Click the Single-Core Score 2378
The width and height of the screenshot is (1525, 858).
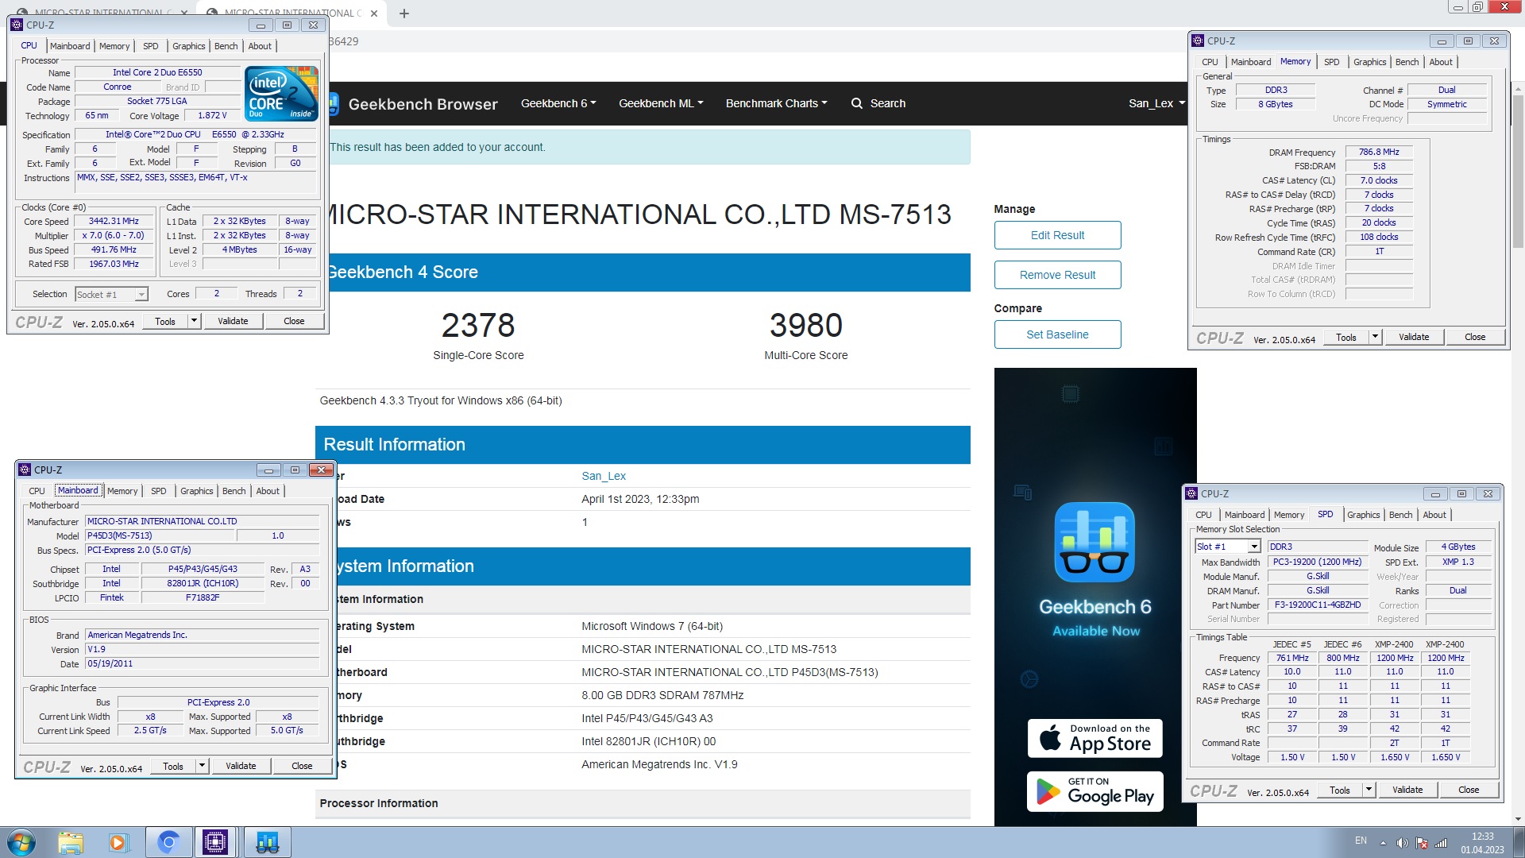[478, 325]
